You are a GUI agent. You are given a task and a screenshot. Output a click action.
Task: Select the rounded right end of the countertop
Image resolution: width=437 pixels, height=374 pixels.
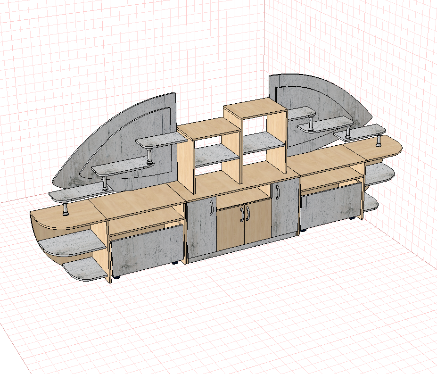pos(374,149)
